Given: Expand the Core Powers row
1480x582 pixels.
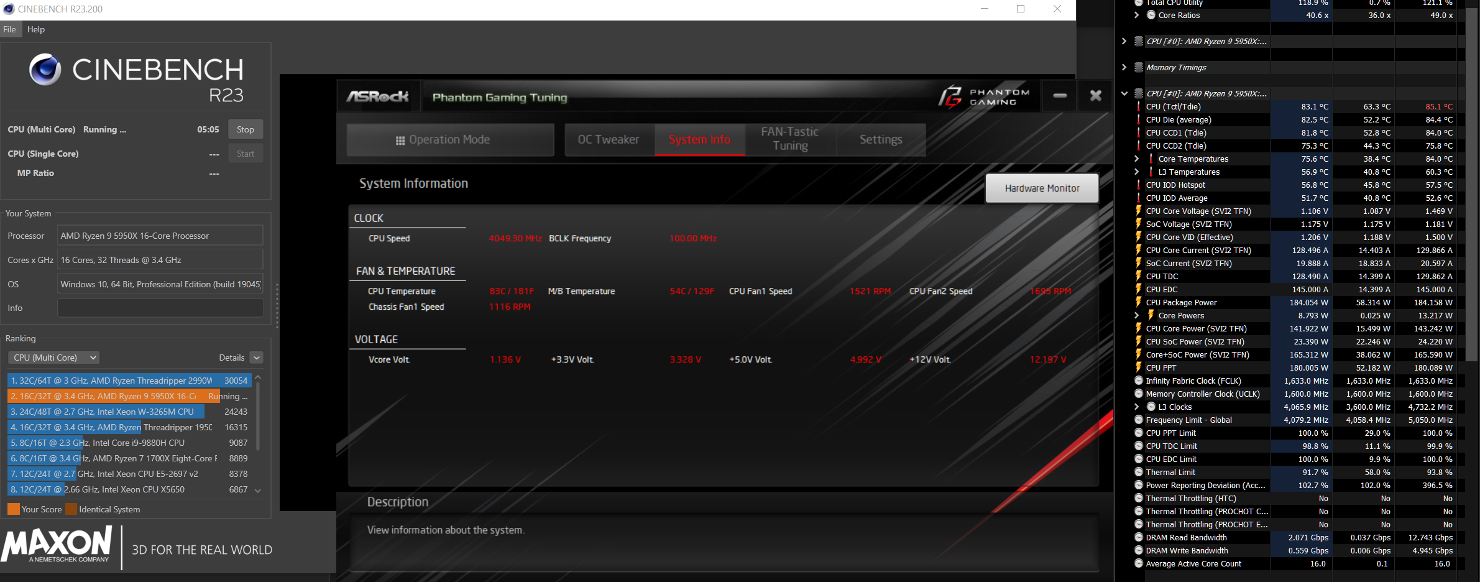Looking at the screenshot, I should point(1136,315).
